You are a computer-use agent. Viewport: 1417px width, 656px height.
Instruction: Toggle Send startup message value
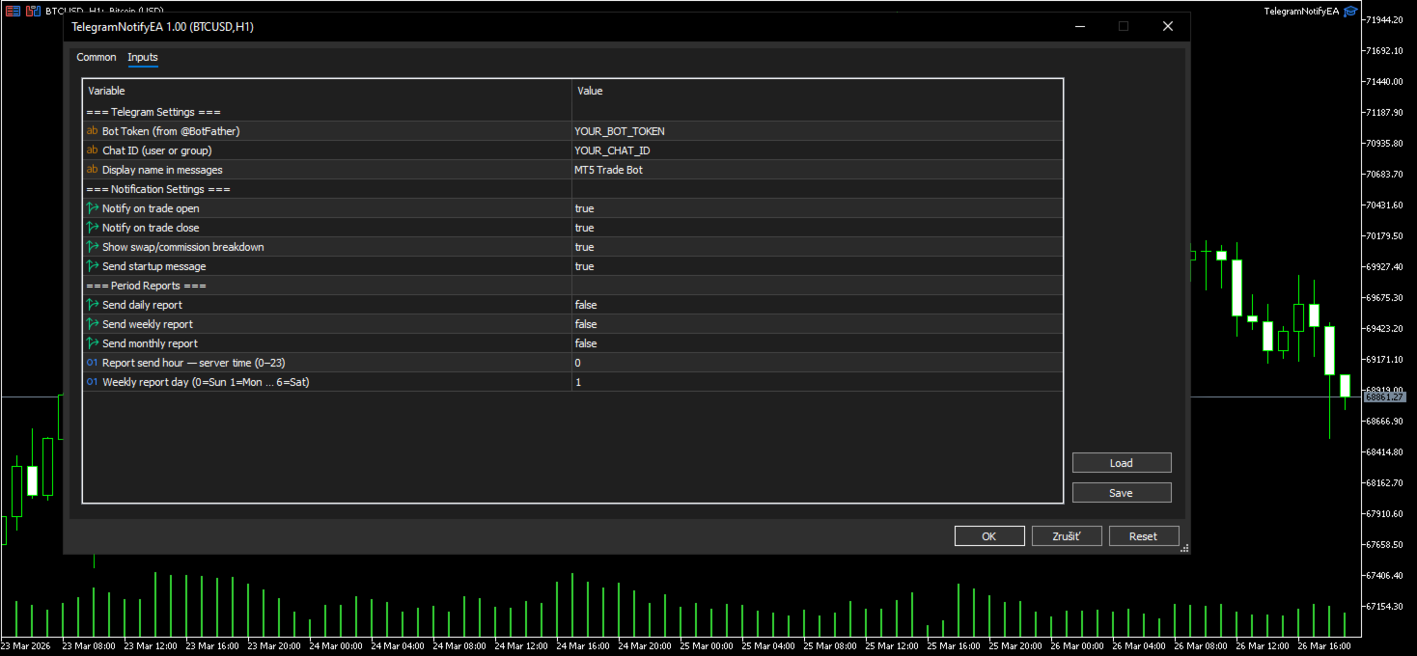(818, 266)
